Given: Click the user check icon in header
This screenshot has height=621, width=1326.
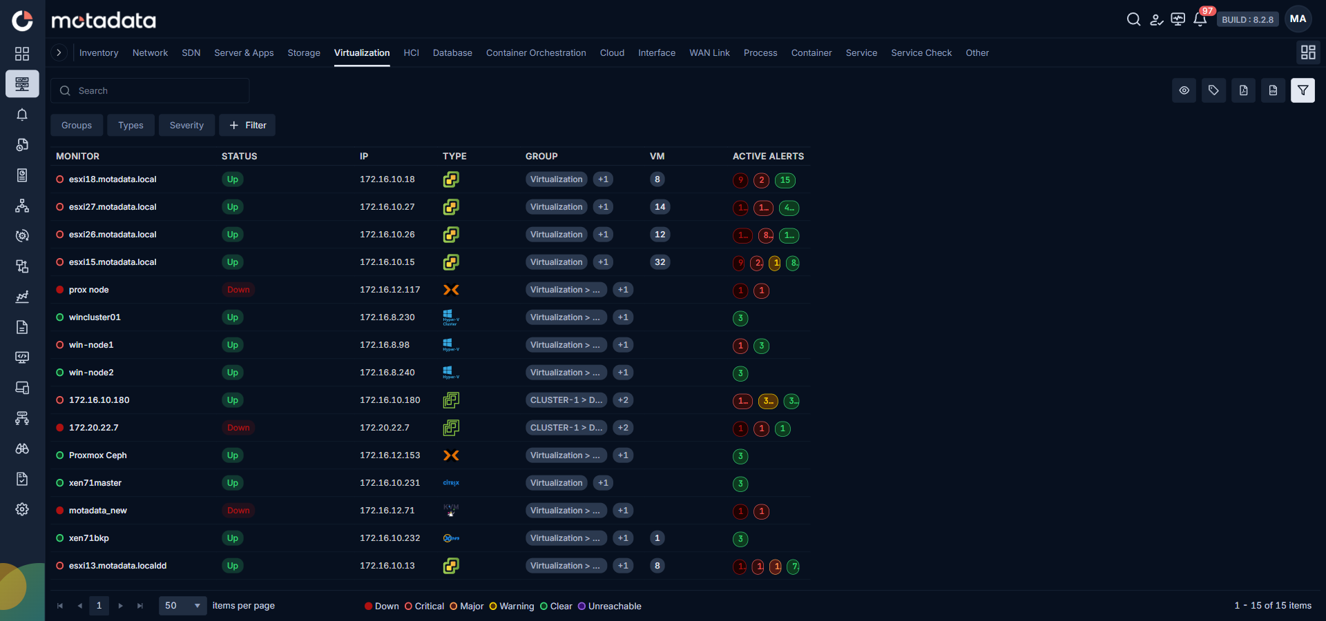Looking at the screenshot, I should point(1156,19).
